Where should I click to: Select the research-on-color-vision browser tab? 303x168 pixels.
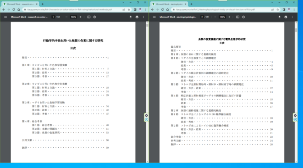[x=20, y=4]
